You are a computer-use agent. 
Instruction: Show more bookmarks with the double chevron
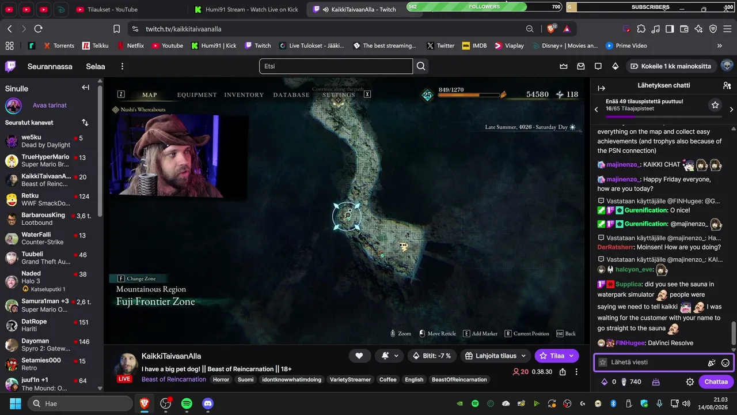(719, 46)
